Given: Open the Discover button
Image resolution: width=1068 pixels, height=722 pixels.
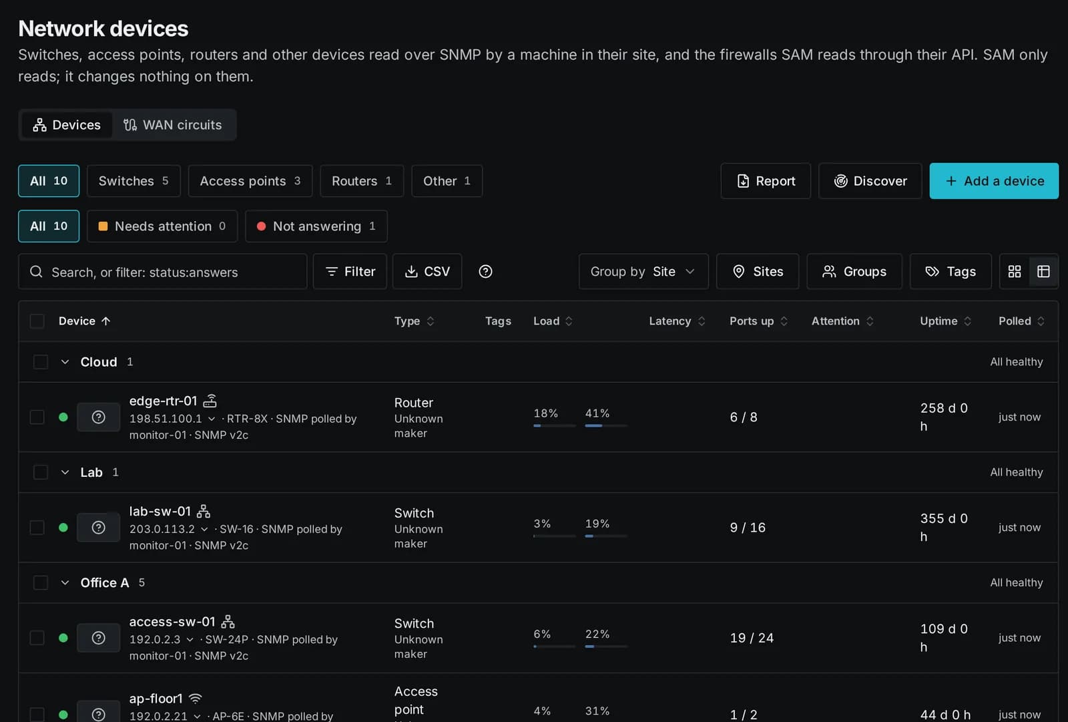Looking at the screenshot, I should click(x=870, y=181).
